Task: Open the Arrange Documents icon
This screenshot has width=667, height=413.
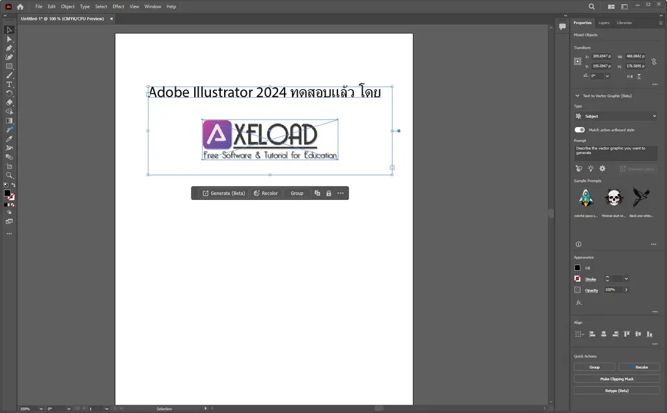Action: pyautogui.click(x=611, y=7)
